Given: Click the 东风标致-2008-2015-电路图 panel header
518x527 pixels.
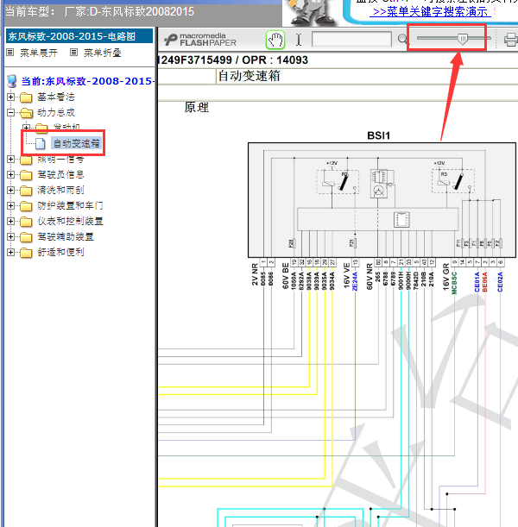Looking at the screenshot, I should pyautogui.click(x=79, y=36).
